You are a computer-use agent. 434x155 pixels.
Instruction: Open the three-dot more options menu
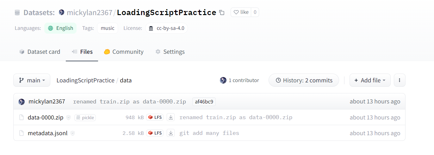tap(400, 80)
